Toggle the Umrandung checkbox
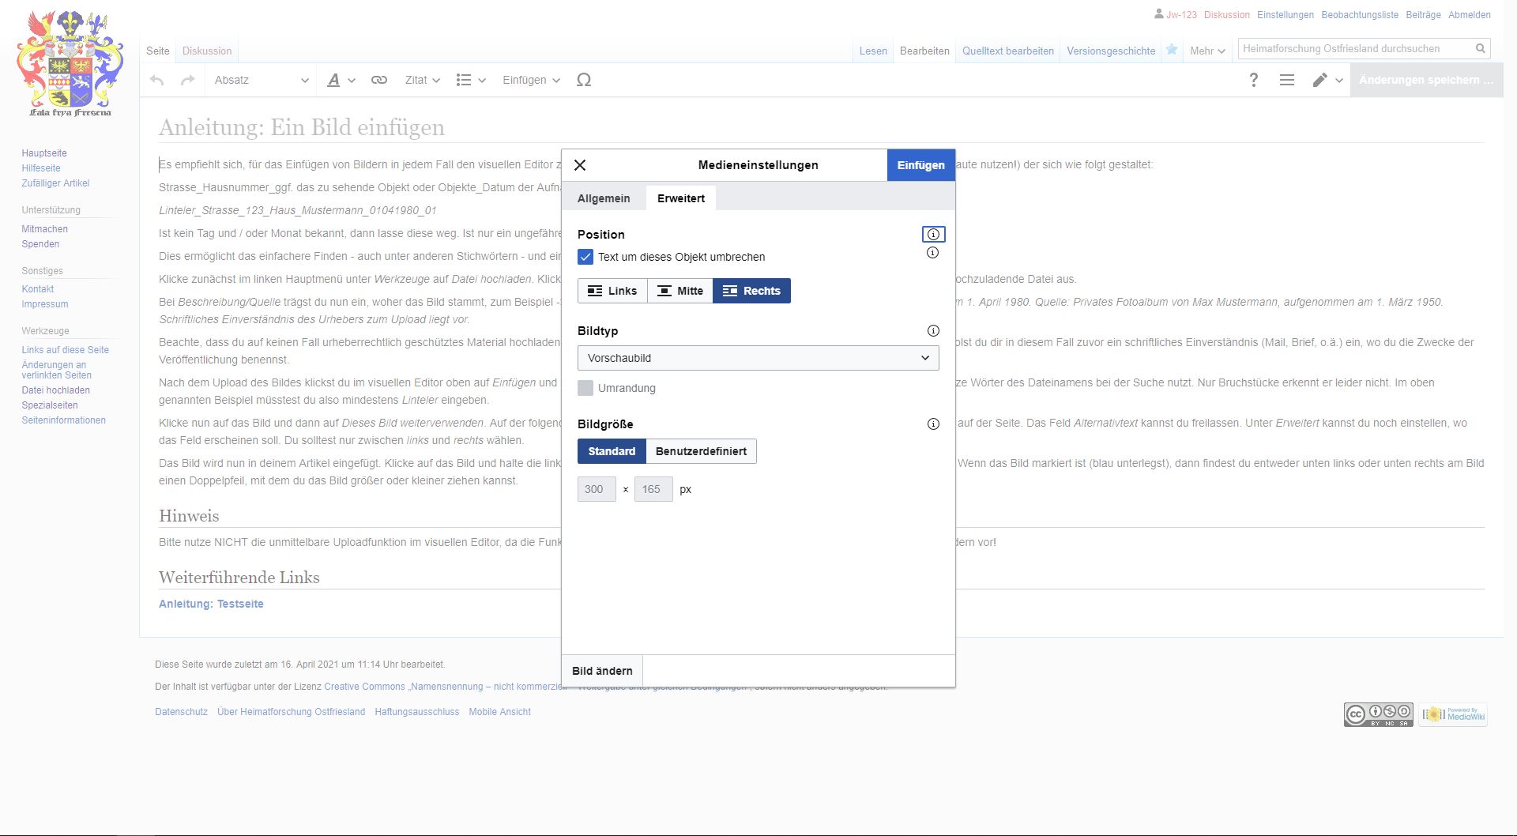Image resolution: width=1517 pixels, height=836 pixels. pyautogui.click(x=585, y=388)
